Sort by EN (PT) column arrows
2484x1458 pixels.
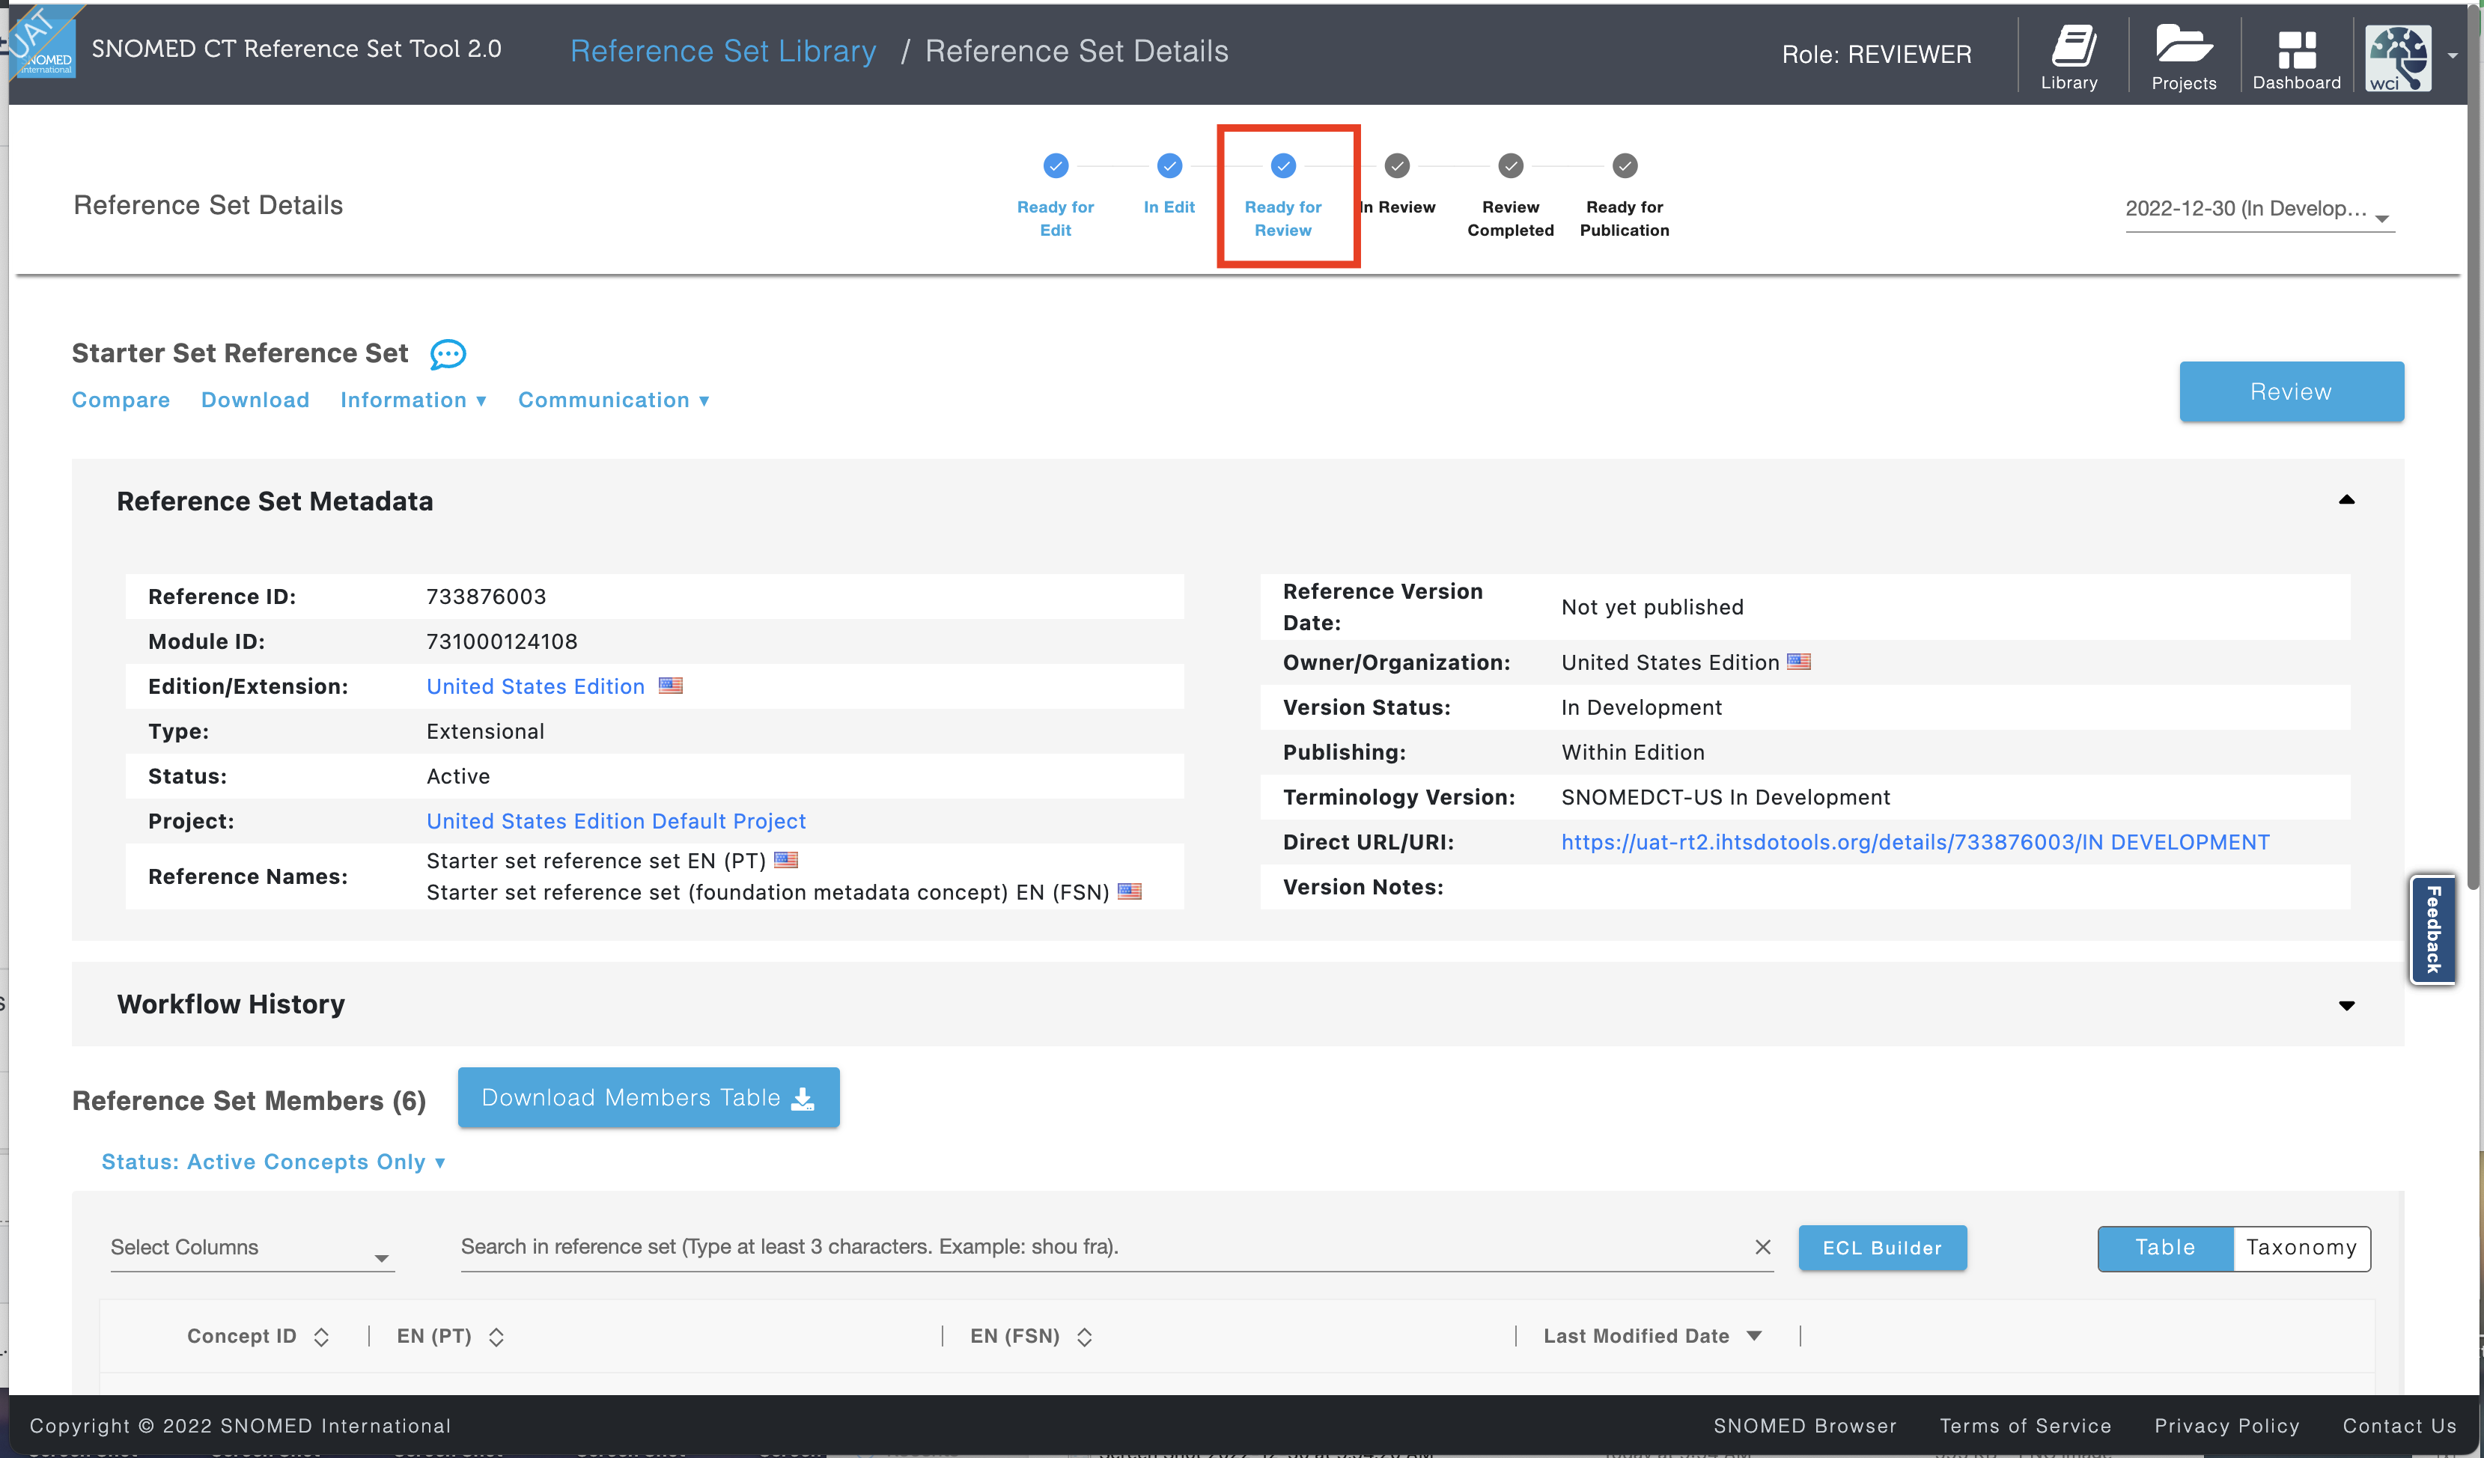[496, 1337]
